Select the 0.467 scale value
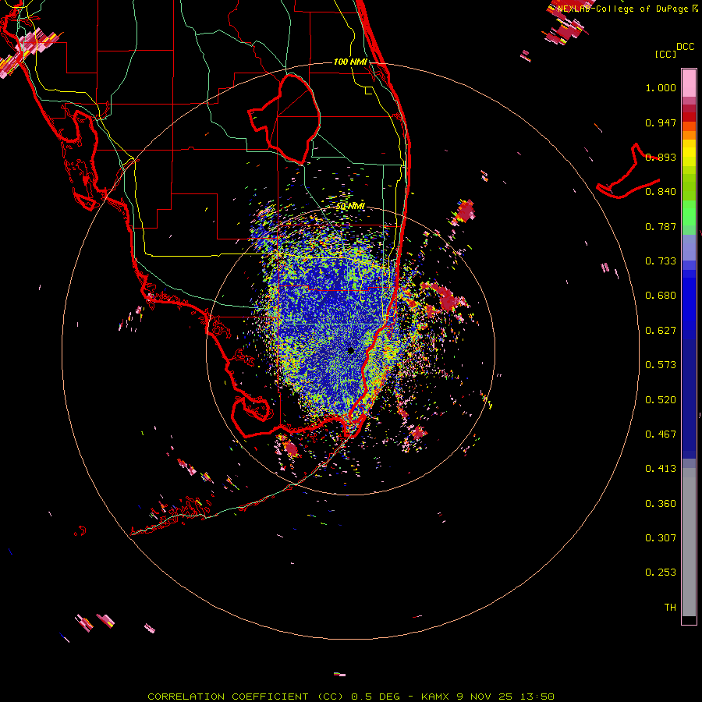 point(661,434)
